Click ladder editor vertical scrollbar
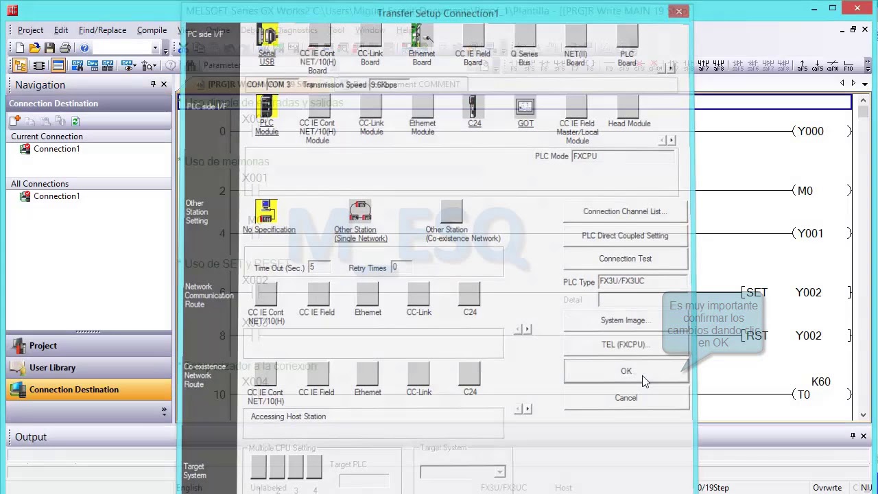878x494 pixels. coord(864,257)
